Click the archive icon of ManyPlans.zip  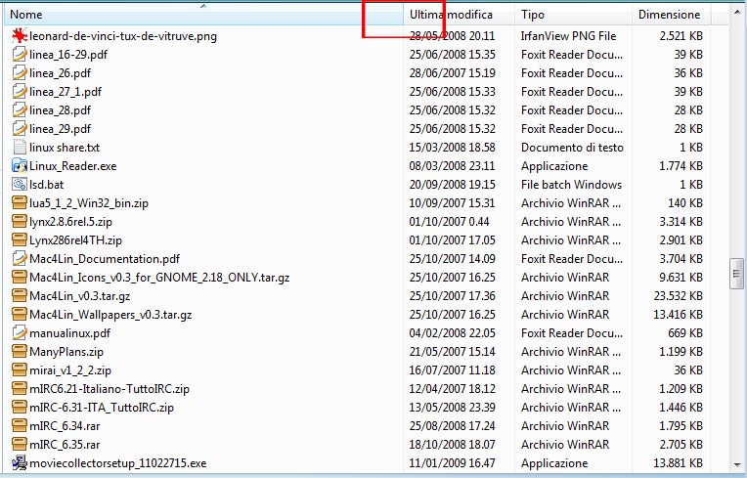point(20,351)
